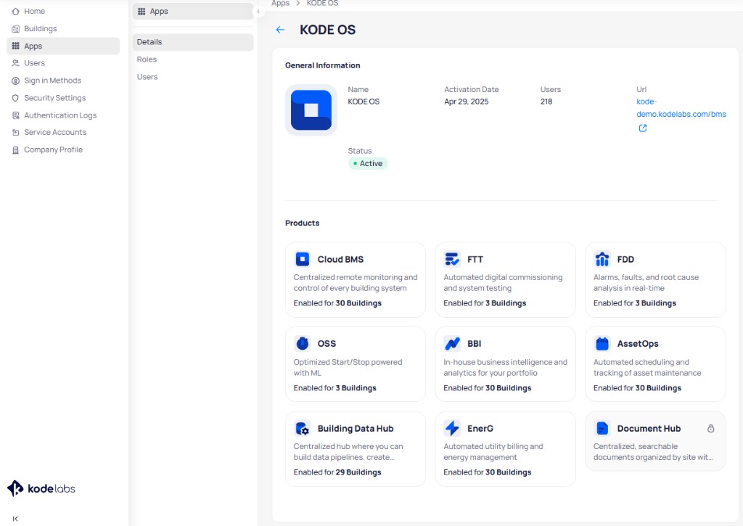Click the FTT card title
The image size is (743, 526).
pos(475,259)
